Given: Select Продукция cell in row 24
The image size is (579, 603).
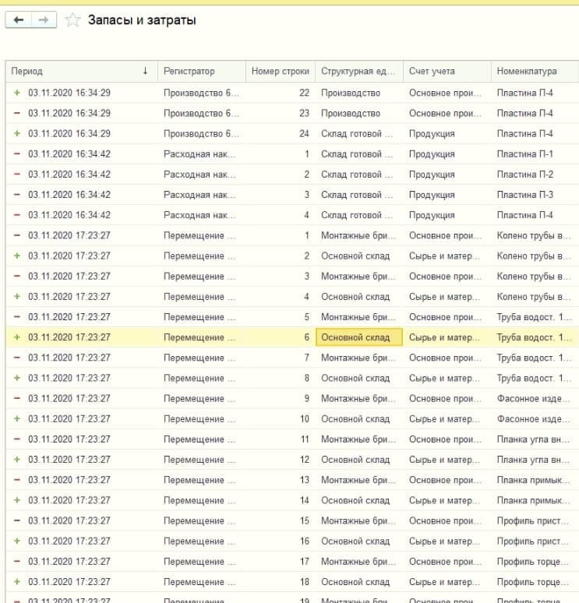Looking at the screenshot, I should [x=447, y=133].
